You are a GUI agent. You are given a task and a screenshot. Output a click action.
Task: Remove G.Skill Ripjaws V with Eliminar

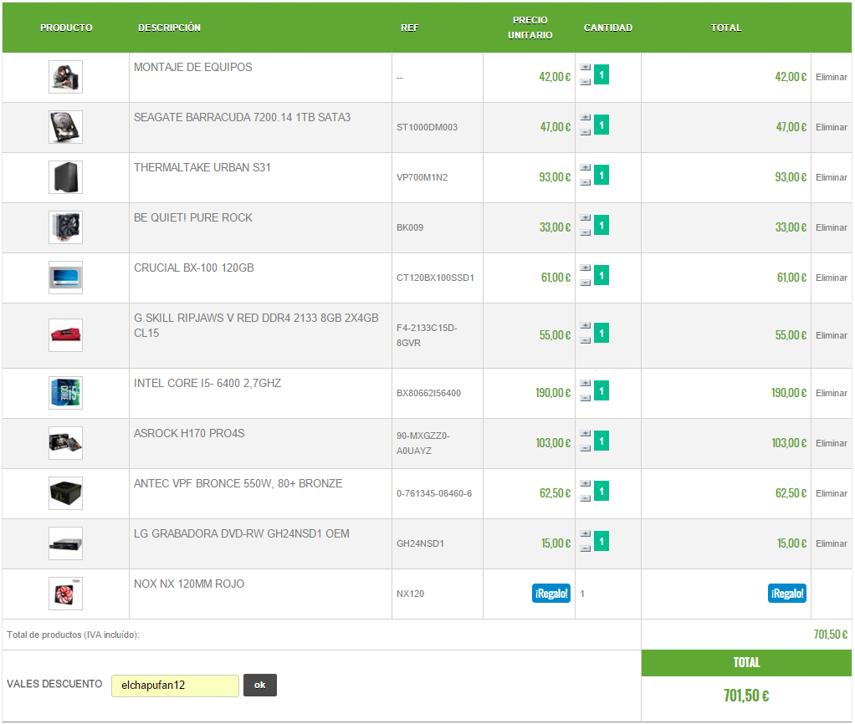pyautogui.click(x=831, y=335)
